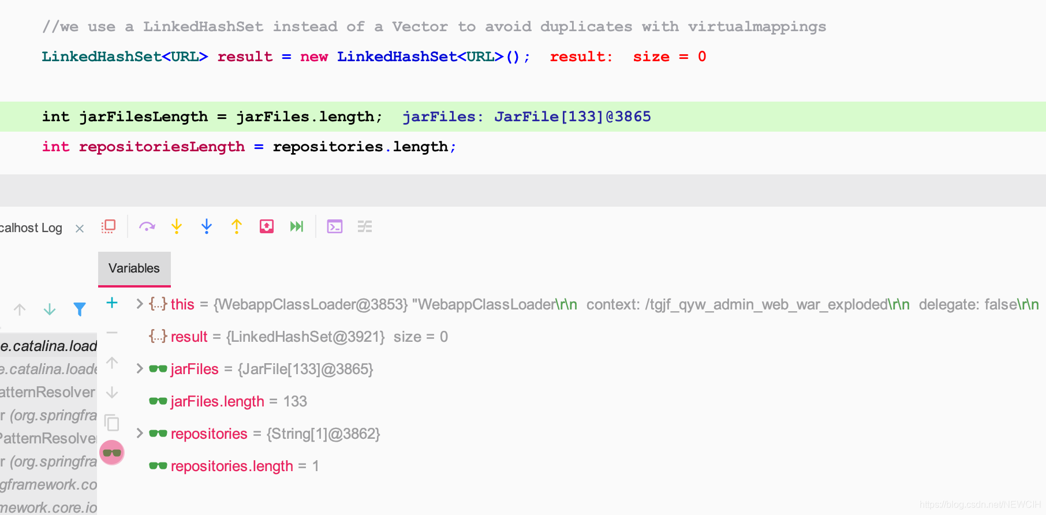Click the Step Out up-arrow icon

point(237,226)
